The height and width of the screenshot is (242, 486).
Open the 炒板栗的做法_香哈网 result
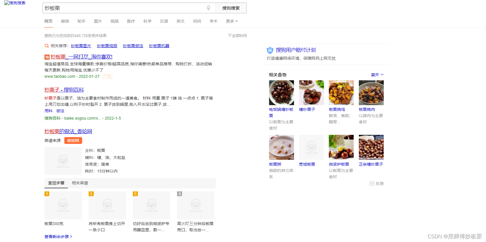[x=68, y=131]
